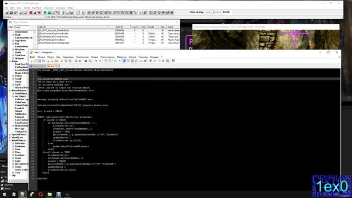
Task: Select row _1EX0_test_Acti_SwordInRock
Action: coord(109,30)
